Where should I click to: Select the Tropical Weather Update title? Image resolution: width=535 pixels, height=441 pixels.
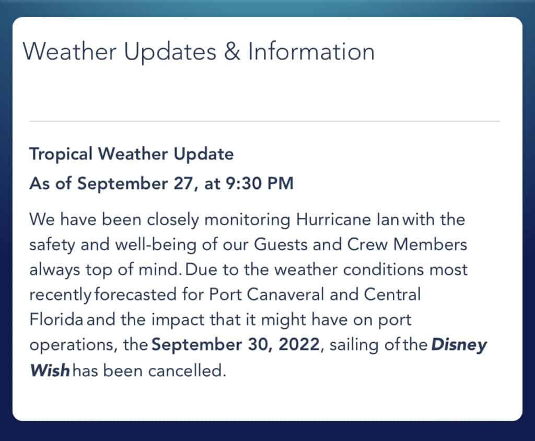pyautogui.click(x=131, y=154)
